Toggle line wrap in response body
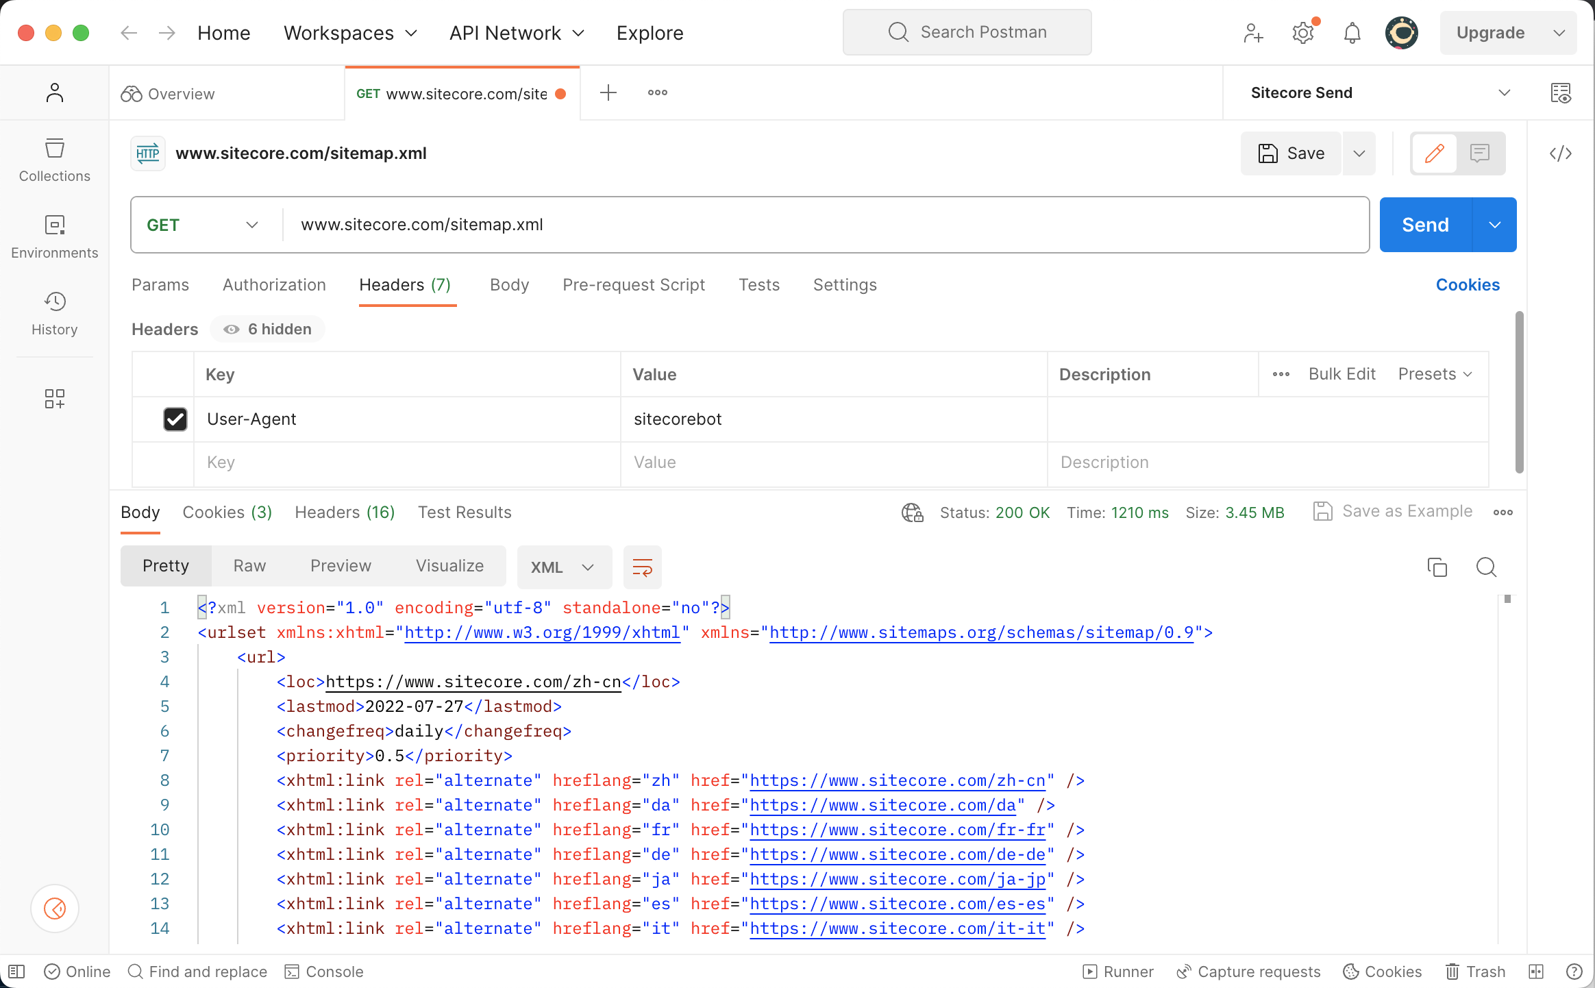 click(x=643, y=567)
